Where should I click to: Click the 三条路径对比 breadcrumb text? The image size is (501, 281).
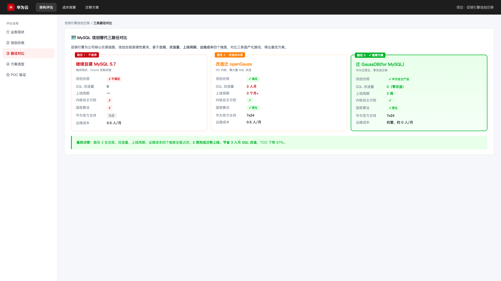(x=103, y=23)
